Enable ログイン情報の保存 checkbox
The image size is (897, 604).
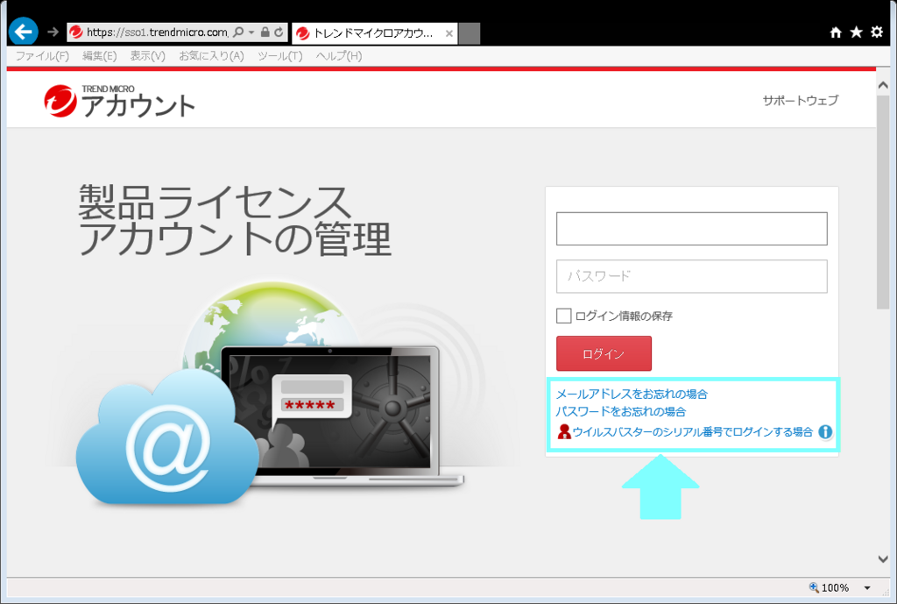[563, 316]
